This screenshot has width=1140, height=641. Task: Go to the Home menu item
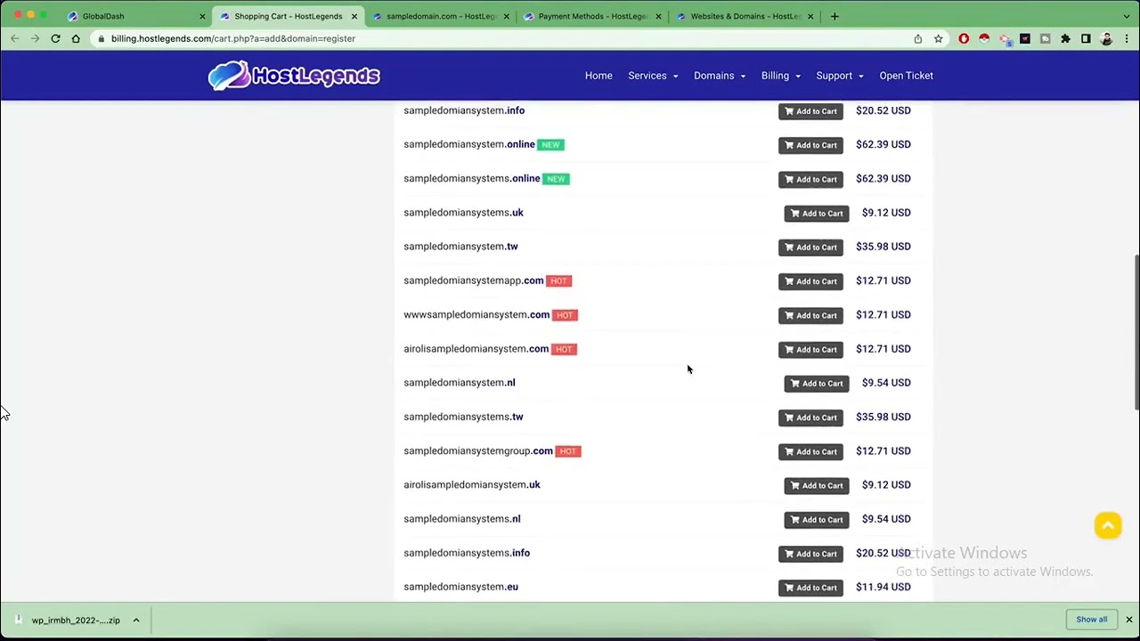point(598,76)
